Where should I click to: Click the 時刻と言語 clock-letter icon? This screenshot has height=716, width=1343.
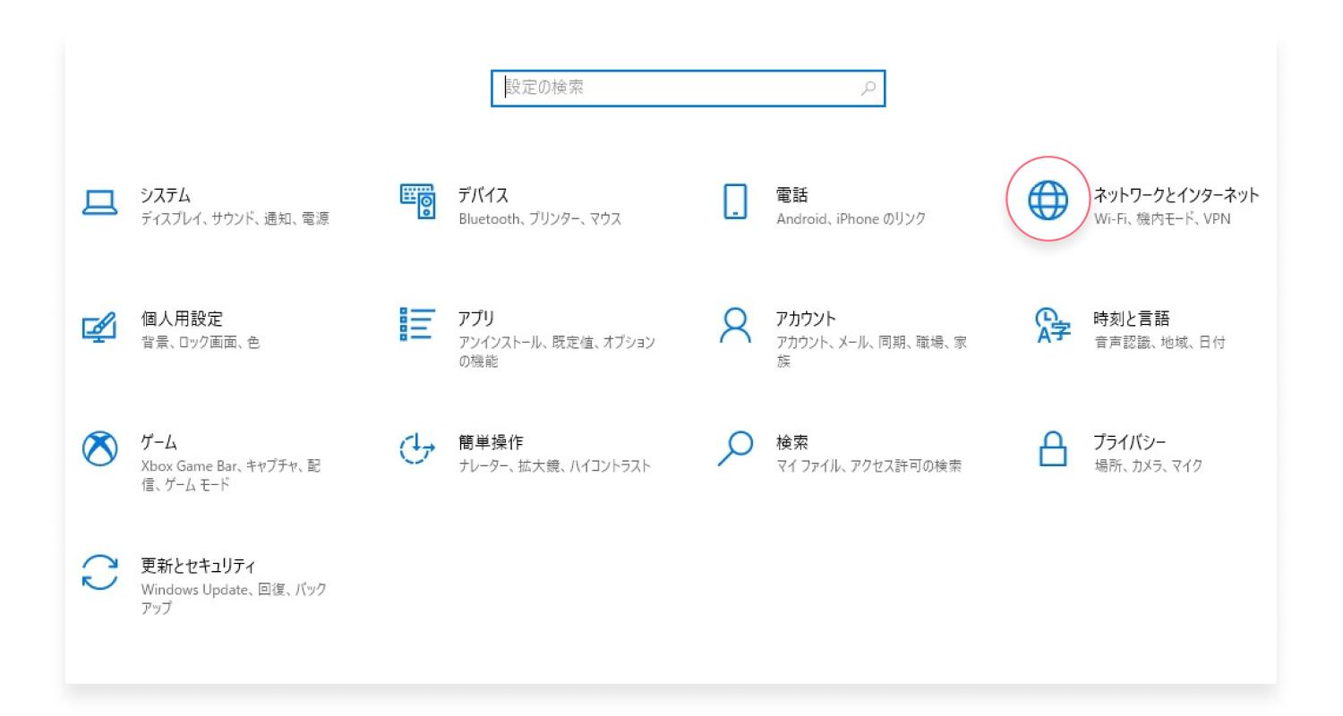1052,326
